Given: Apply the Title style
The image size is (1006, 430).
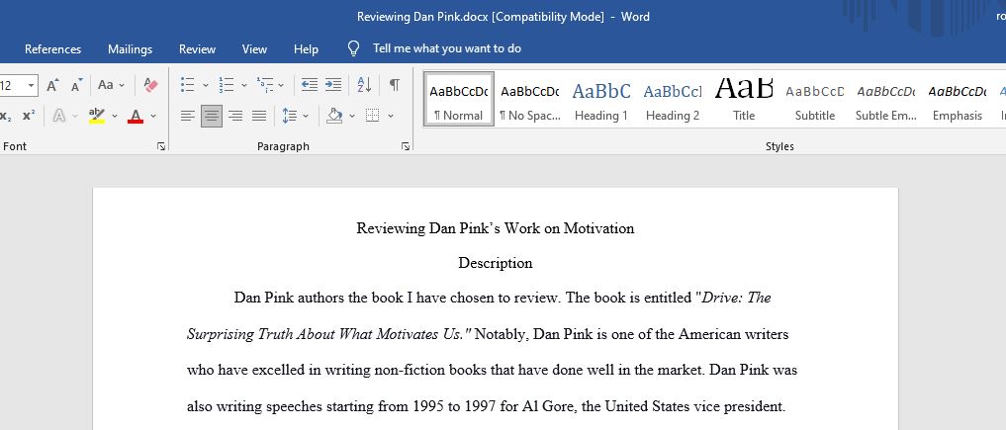Looking at the screenshot, I should pos(744,99).
